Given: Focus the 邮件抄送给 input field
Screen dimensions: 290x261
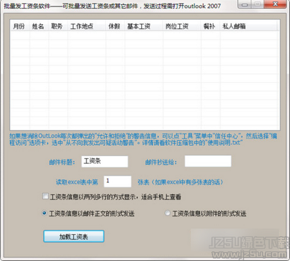Looking at the screenshot, I should click(x=208, y=161).
